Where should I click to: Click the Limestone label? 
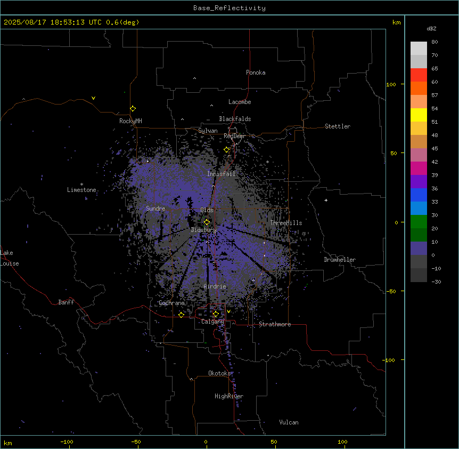[81, 190]
